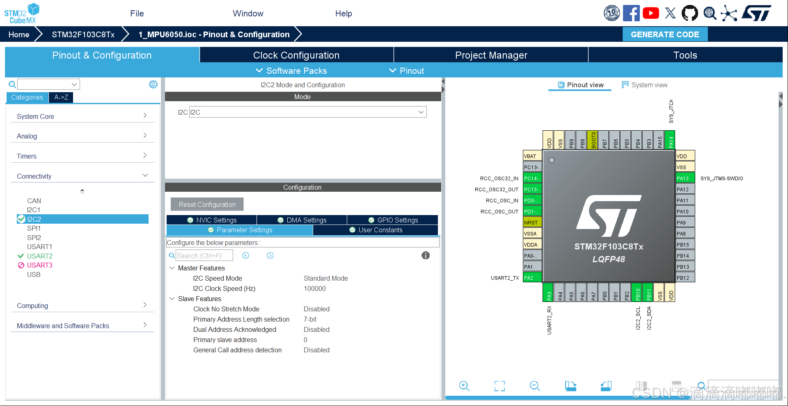Select the PA2 USART2_TX pin
Screen dimensions: 788x406
click(532, 278)
